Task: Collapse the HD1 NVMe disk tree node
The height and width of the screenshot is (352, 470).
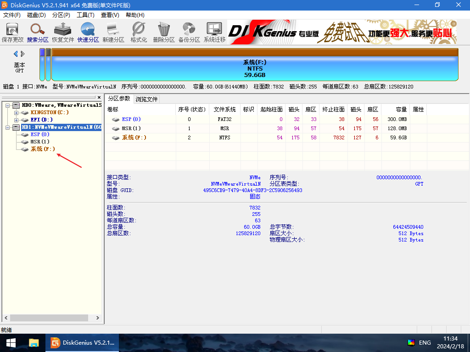Action: tap(8, 127)
